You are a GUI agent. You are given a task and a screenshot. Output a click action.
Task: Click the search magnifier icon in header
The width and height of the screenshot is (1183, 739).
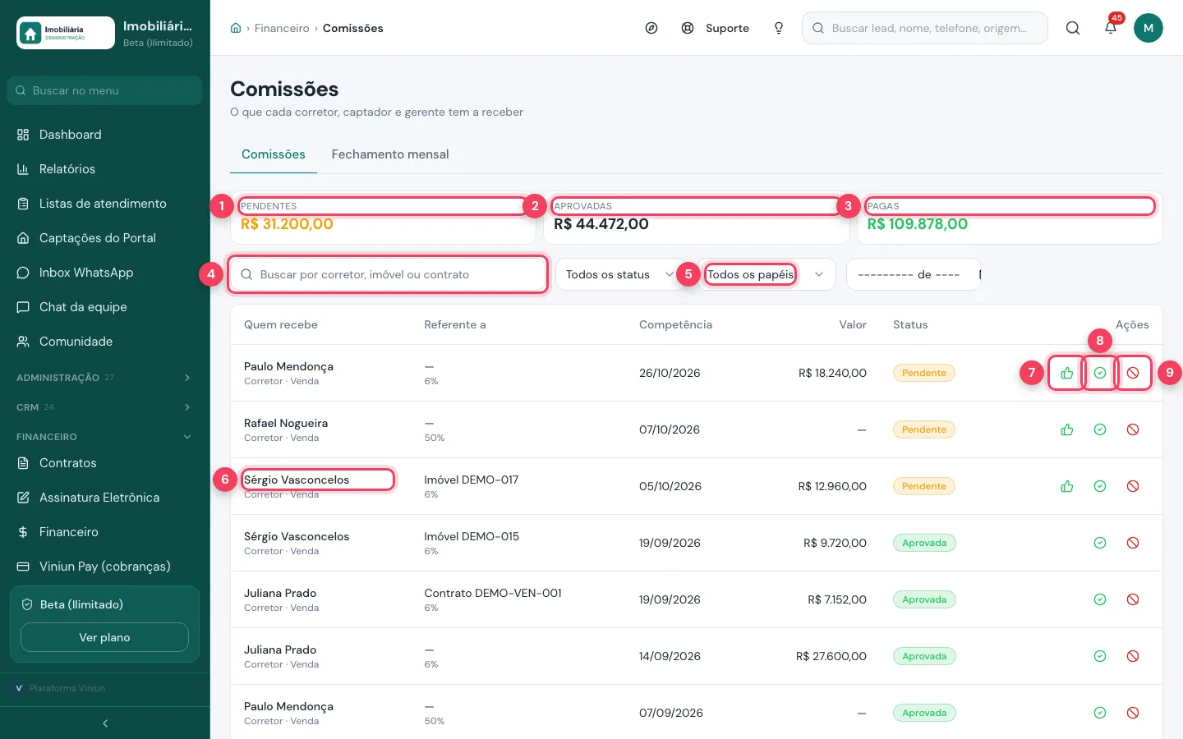click(x=1073, y=28)
